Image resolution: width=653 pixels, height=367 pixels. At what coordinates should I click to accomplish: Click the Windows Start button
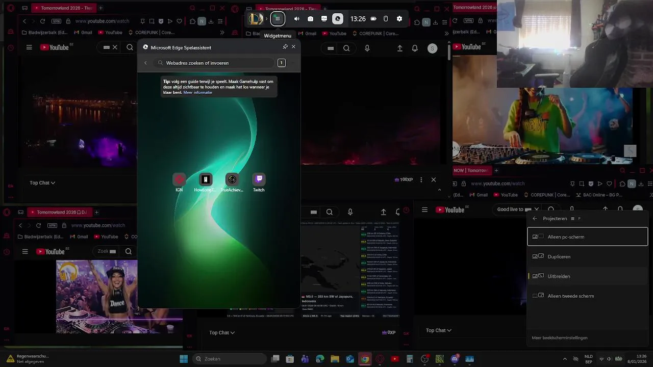184,359
